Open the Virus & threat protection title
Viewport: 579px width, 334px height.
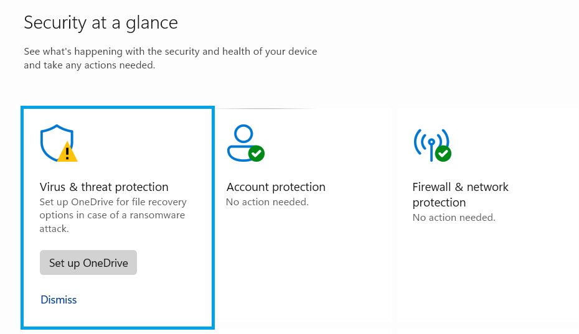(x=104, y=187)
